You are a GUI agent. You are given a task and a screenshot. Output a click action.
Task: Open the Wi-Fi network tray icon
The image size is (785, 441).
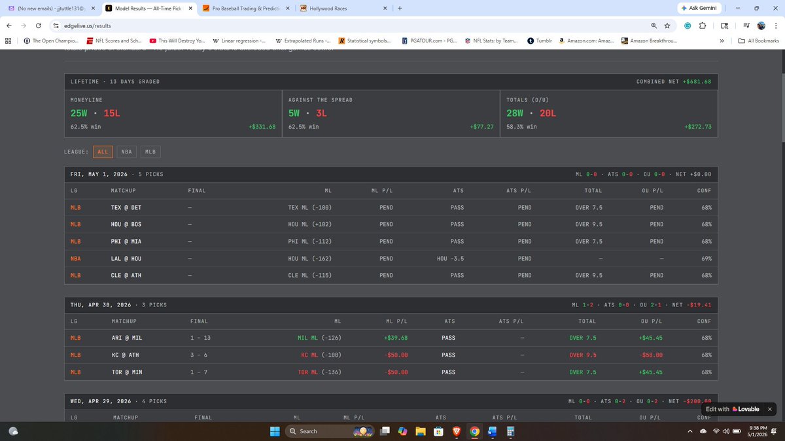[x=716, y=431]
